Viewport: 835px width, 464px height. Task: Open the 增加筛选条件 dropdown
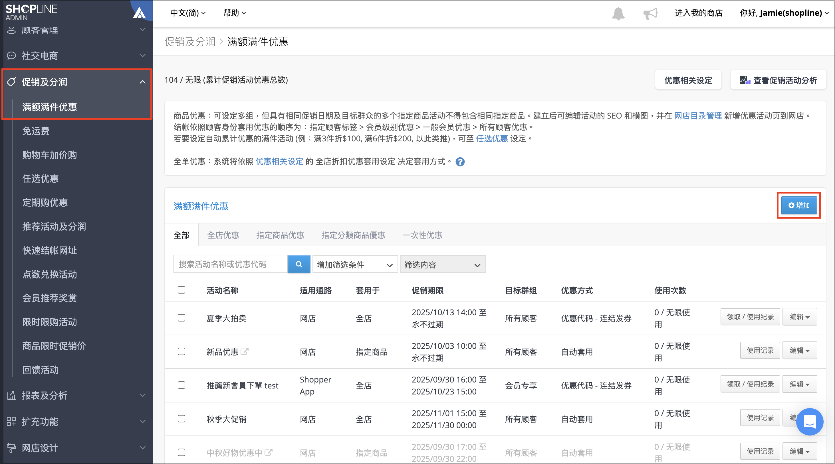click(x=355, y=264)
